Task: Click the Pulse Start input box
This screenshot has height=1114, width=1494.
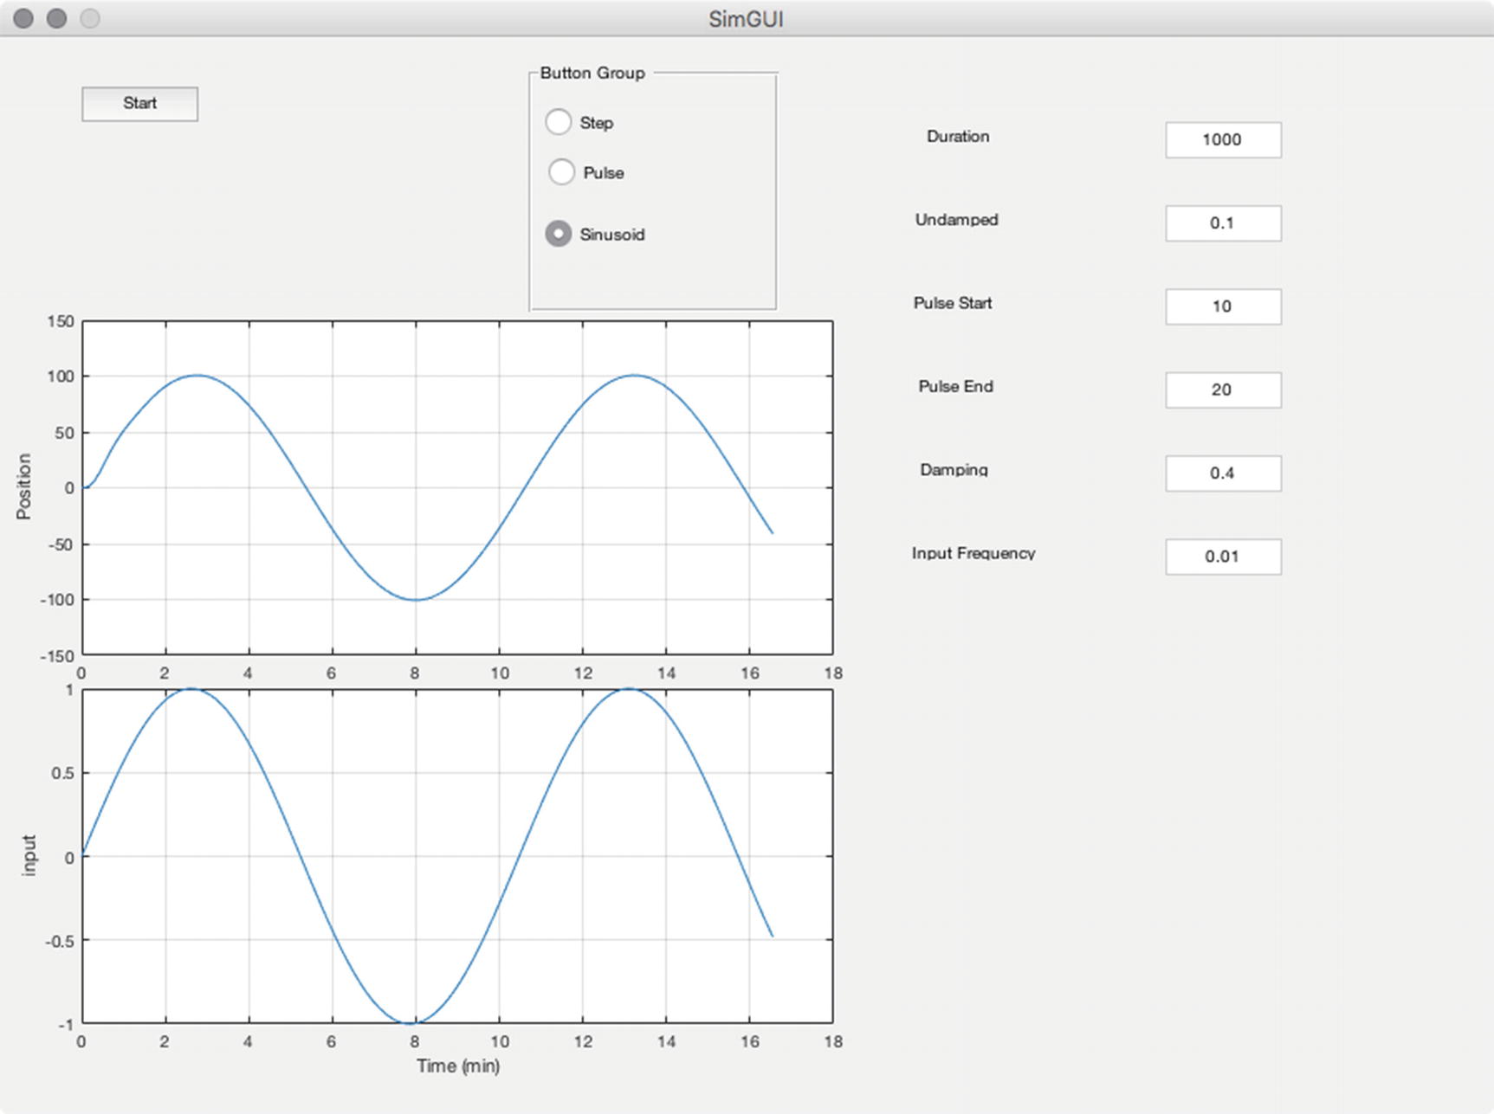Action: tap(1222, 306)
